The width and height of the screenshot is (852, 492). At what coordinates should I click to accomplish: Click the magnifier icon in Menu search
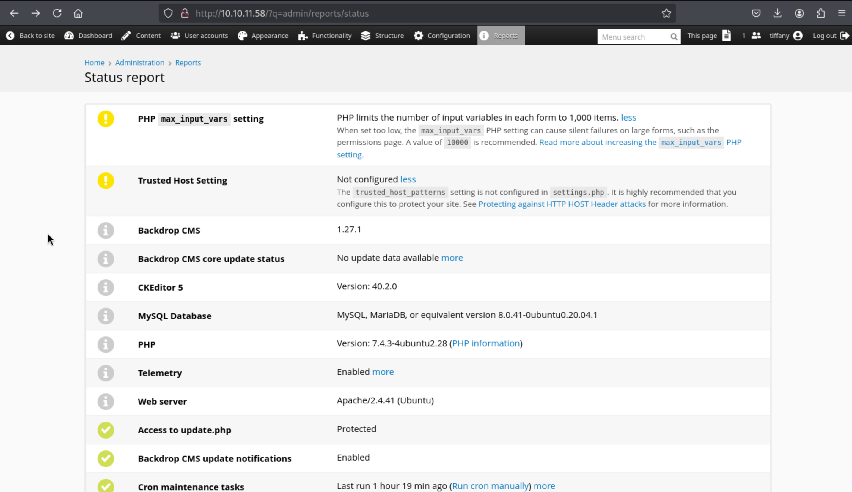674,37
